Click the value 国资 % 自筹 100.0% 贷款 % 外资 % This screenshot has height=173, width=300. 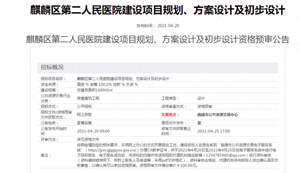pos(107,84)
